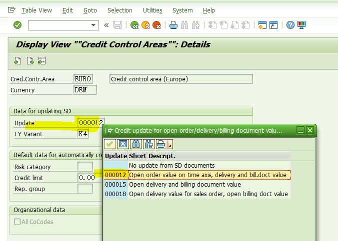Image resolution: width=338 pixels, height=241 pixels.
Task: Open the Selection menu
Action: 120,10
